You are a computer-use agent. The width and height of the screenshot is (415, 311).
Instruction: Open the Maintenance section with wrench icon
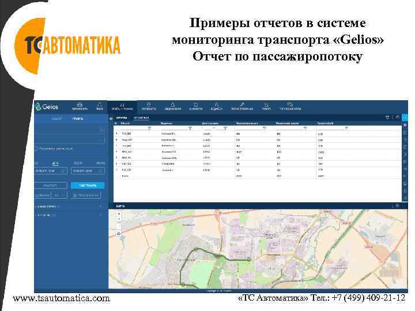coord(242,107)
